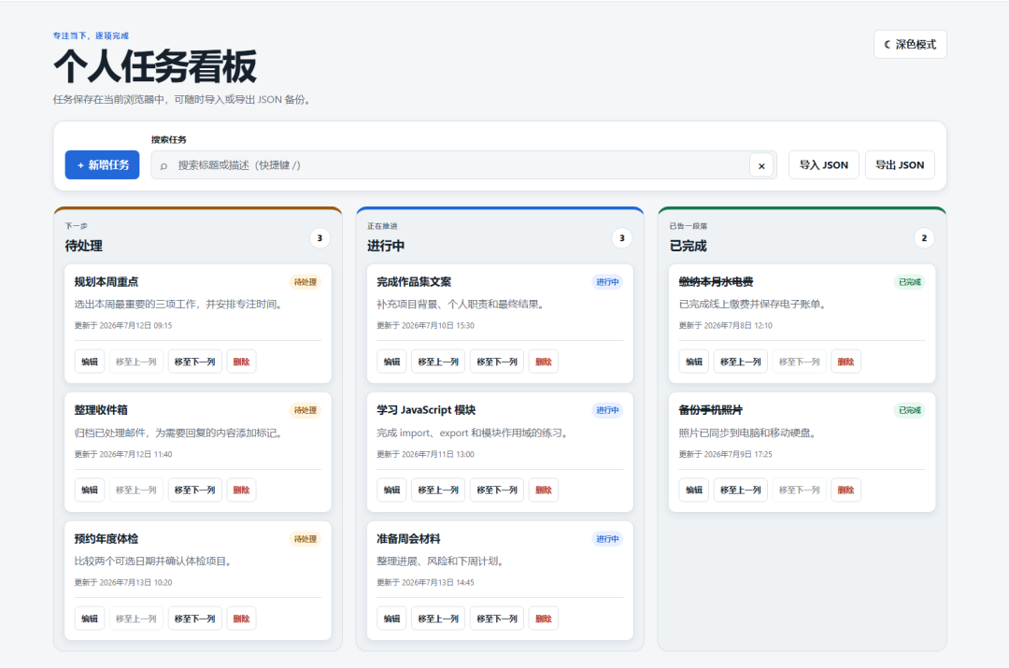Move 学习 JavaScript 模块 to previous column
This screenshot has width=1009, height=668.
(x=438, y=490)
